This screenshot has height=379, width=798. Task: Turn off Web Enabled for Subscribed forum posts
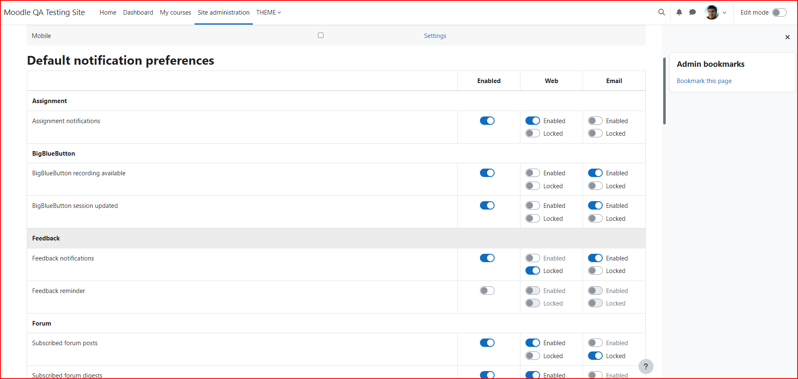tap(533, 343)
